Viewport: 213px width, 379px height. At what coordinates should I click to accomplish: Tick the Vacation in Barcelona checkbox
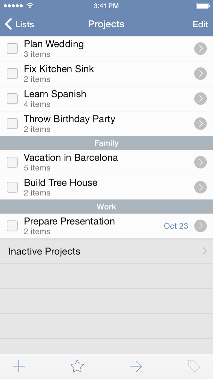click(x=12, y=162)
